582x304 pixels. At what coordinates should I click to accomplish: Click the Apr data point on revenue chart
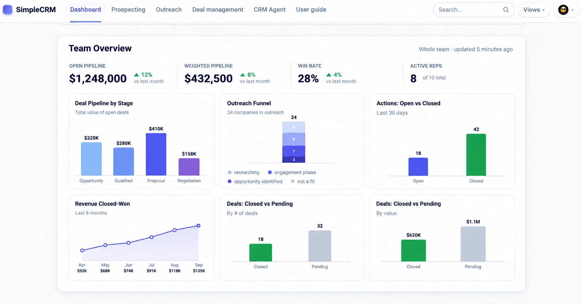tap(82, 250)
